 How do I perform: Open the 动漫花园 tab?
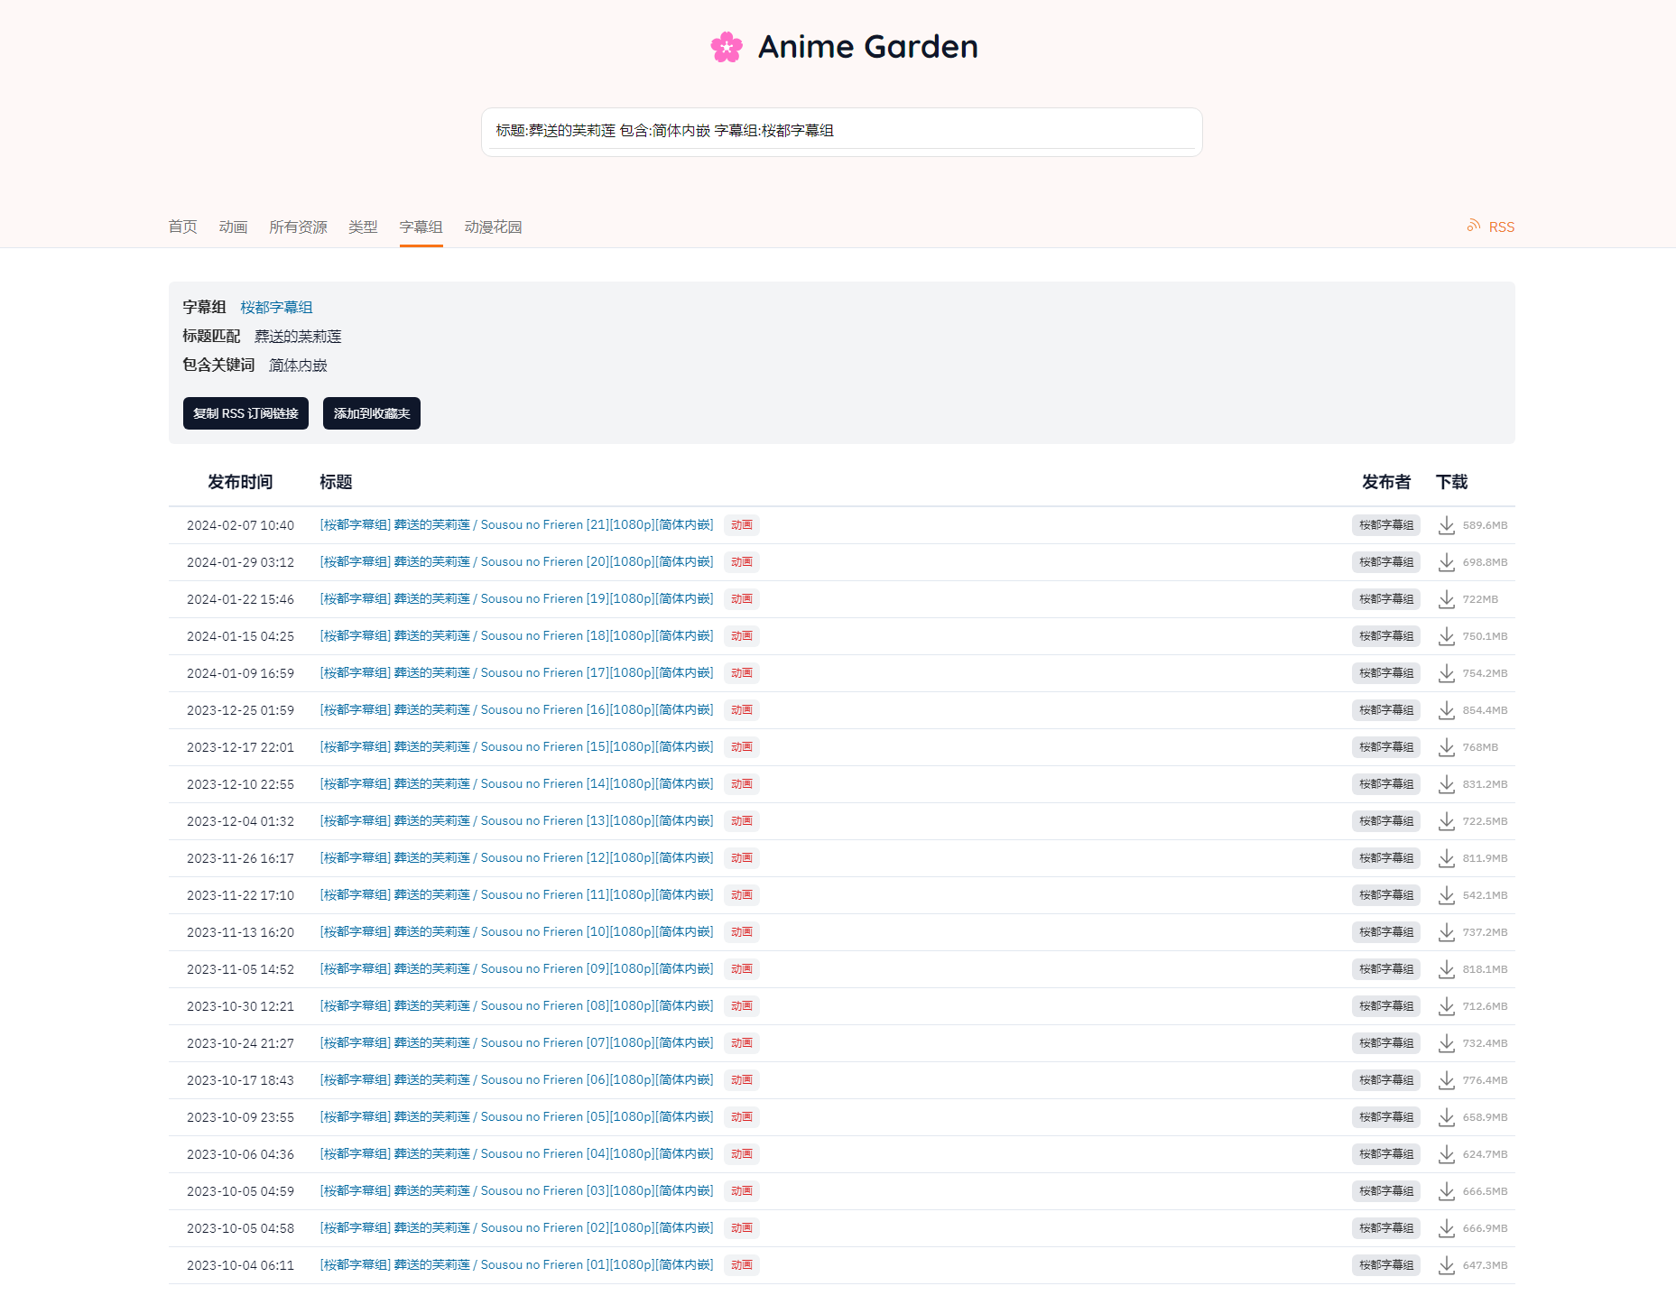(x=493, y=227)
